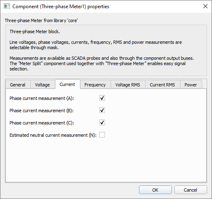The image size is (212, 199).
Task: Switch to the Power tab
Action: click(191, 85)
